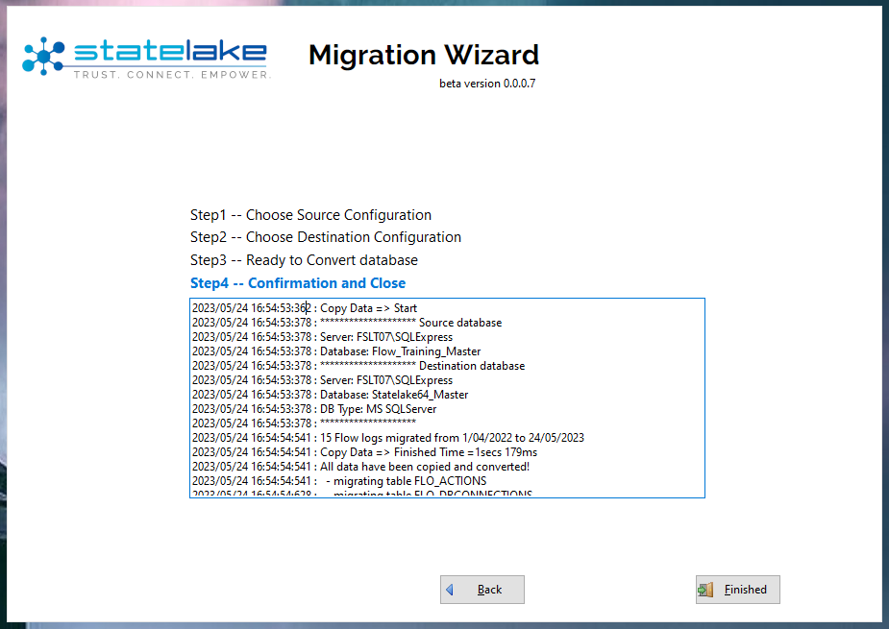Screen dimensions: 889x629
Task: Click the 'migrating table FLO_ACTIONS' log line
Action: click(339, 481)
